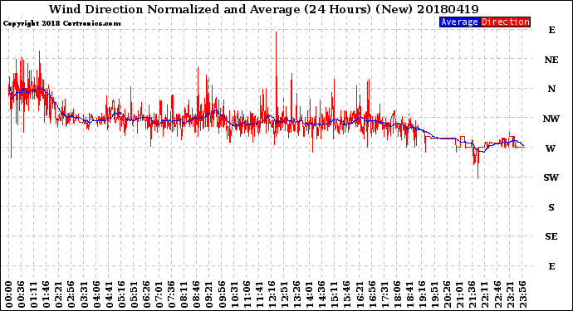The image size is (573, 311).
Task: Click the 12:51 time axis label
Action: (284, 294)
